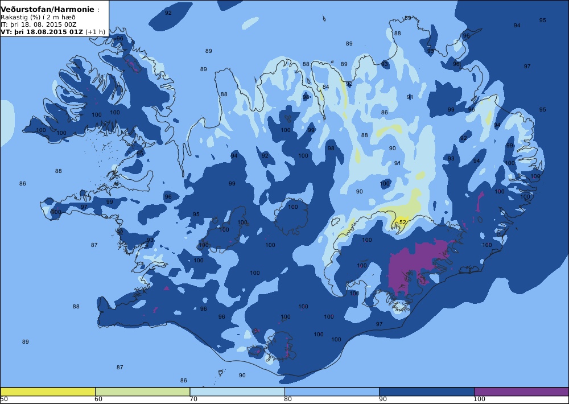
Task: Click the '84' humidity value on the map
Action: pos(326,86)
